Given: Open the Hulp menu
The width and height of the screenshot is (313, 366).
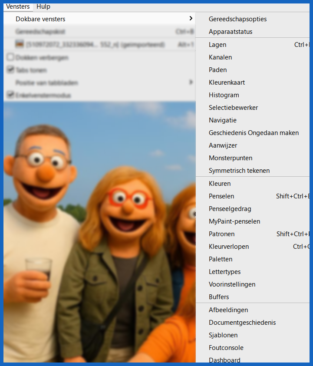Looking at the screenshot, I should point(43,7).
